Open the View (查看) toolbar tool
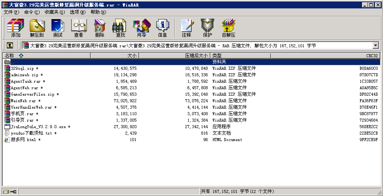 coord(79,28)
